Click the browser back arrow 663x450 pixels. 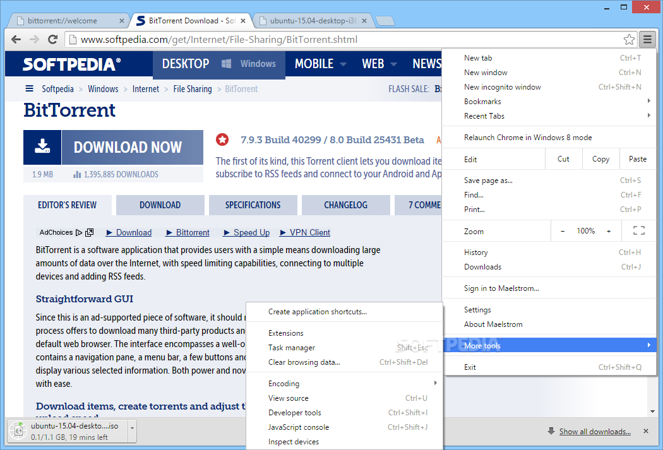pos(16,39)
